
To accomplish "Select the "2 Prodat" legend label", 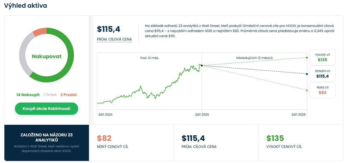I will (x=69, y=95).
